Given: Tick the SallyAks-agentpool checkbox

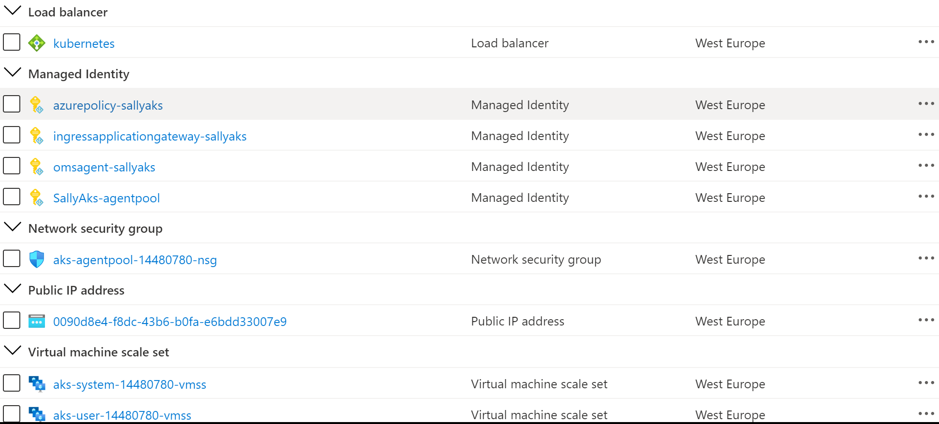Looking at the screenshot, I should 12,197.
